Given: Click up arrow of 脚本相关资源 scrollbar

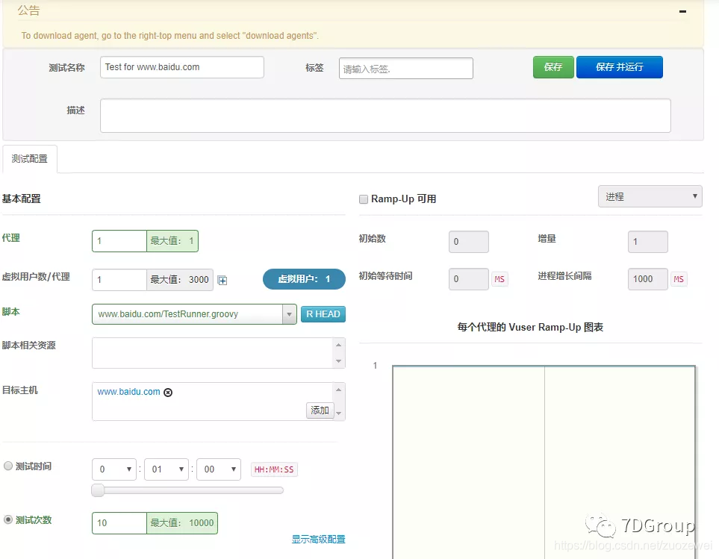Looking at the screenshot, I should coord(338,345).
